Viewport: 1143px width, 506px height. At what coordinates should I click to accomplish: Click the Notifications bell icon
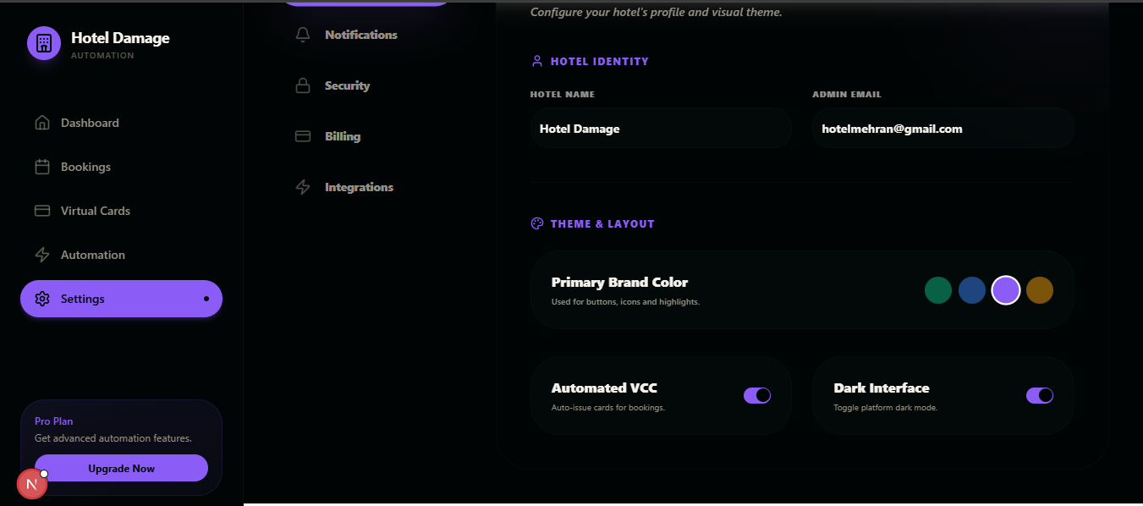click(303, 35)
